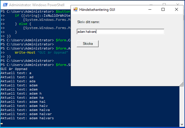This screenshot has width=185, height=128.
Task: Minimize the Händelsehantering GUI window
Action: (x=150, y=9)
